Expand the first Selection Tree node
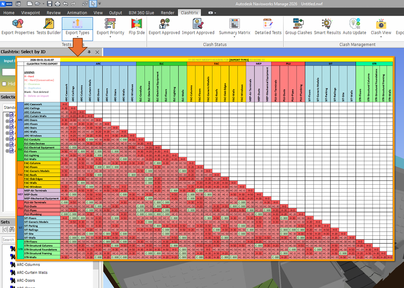The height and width of the screenshot is (288, 404). (x=7, y=115)
